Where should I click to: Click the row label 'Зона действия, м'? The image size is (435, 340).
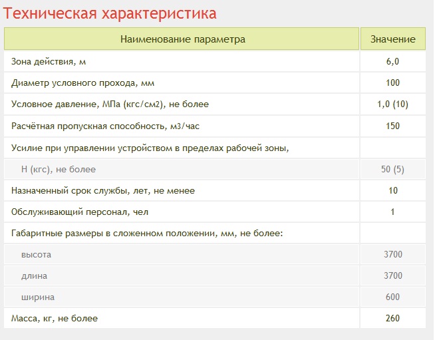tap(49, 61)
